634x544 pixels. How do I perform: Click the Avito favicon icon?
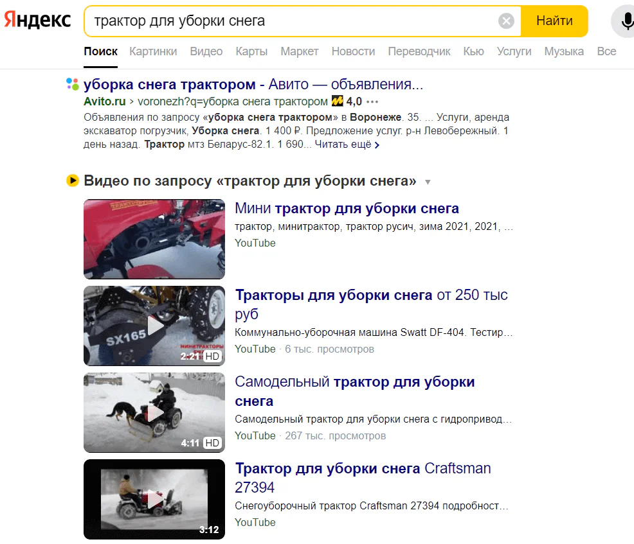coord(73,84)
